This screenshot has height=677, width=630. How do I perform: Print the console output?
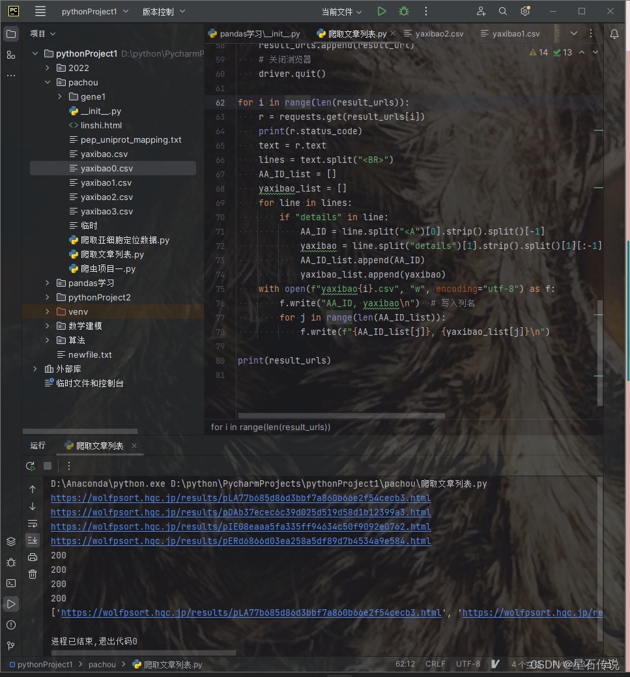coord(33,557)
